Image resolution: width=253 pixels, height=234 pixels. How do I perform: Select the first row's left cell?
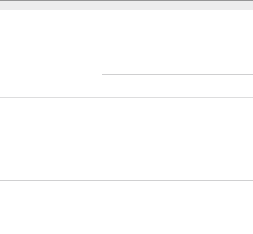[x=51, y=40]
